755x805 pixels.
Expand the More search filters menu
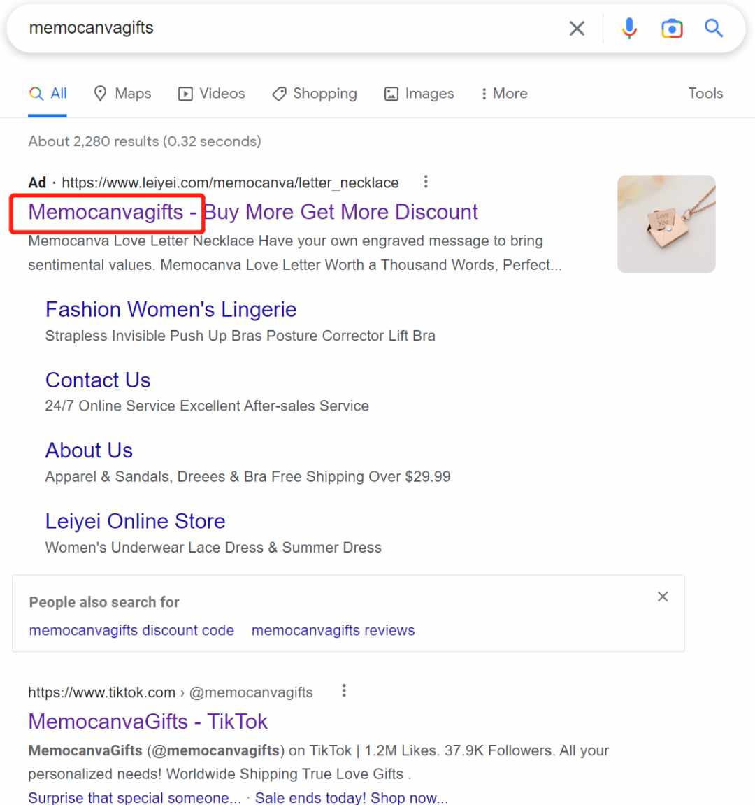click(504, 94)
